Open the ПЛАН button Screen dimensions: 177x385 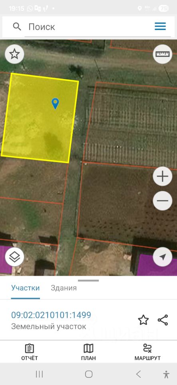tap(89, 353)
